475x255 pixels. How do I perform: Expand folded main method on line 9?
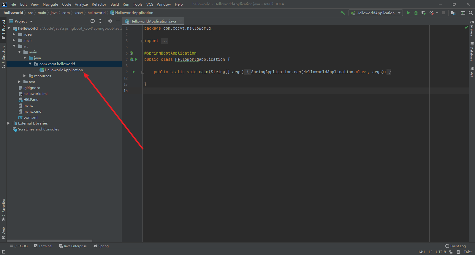point(142,72)
